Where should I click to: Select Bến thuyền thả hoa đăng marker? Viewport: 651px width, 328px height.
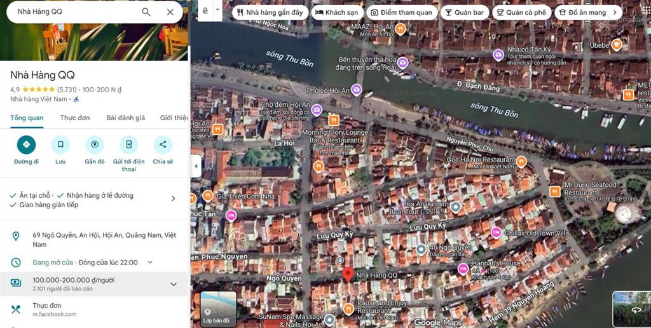point(402,63)
